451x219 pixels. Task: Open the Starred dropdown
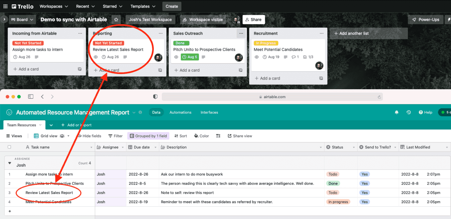tap(112, 6)
